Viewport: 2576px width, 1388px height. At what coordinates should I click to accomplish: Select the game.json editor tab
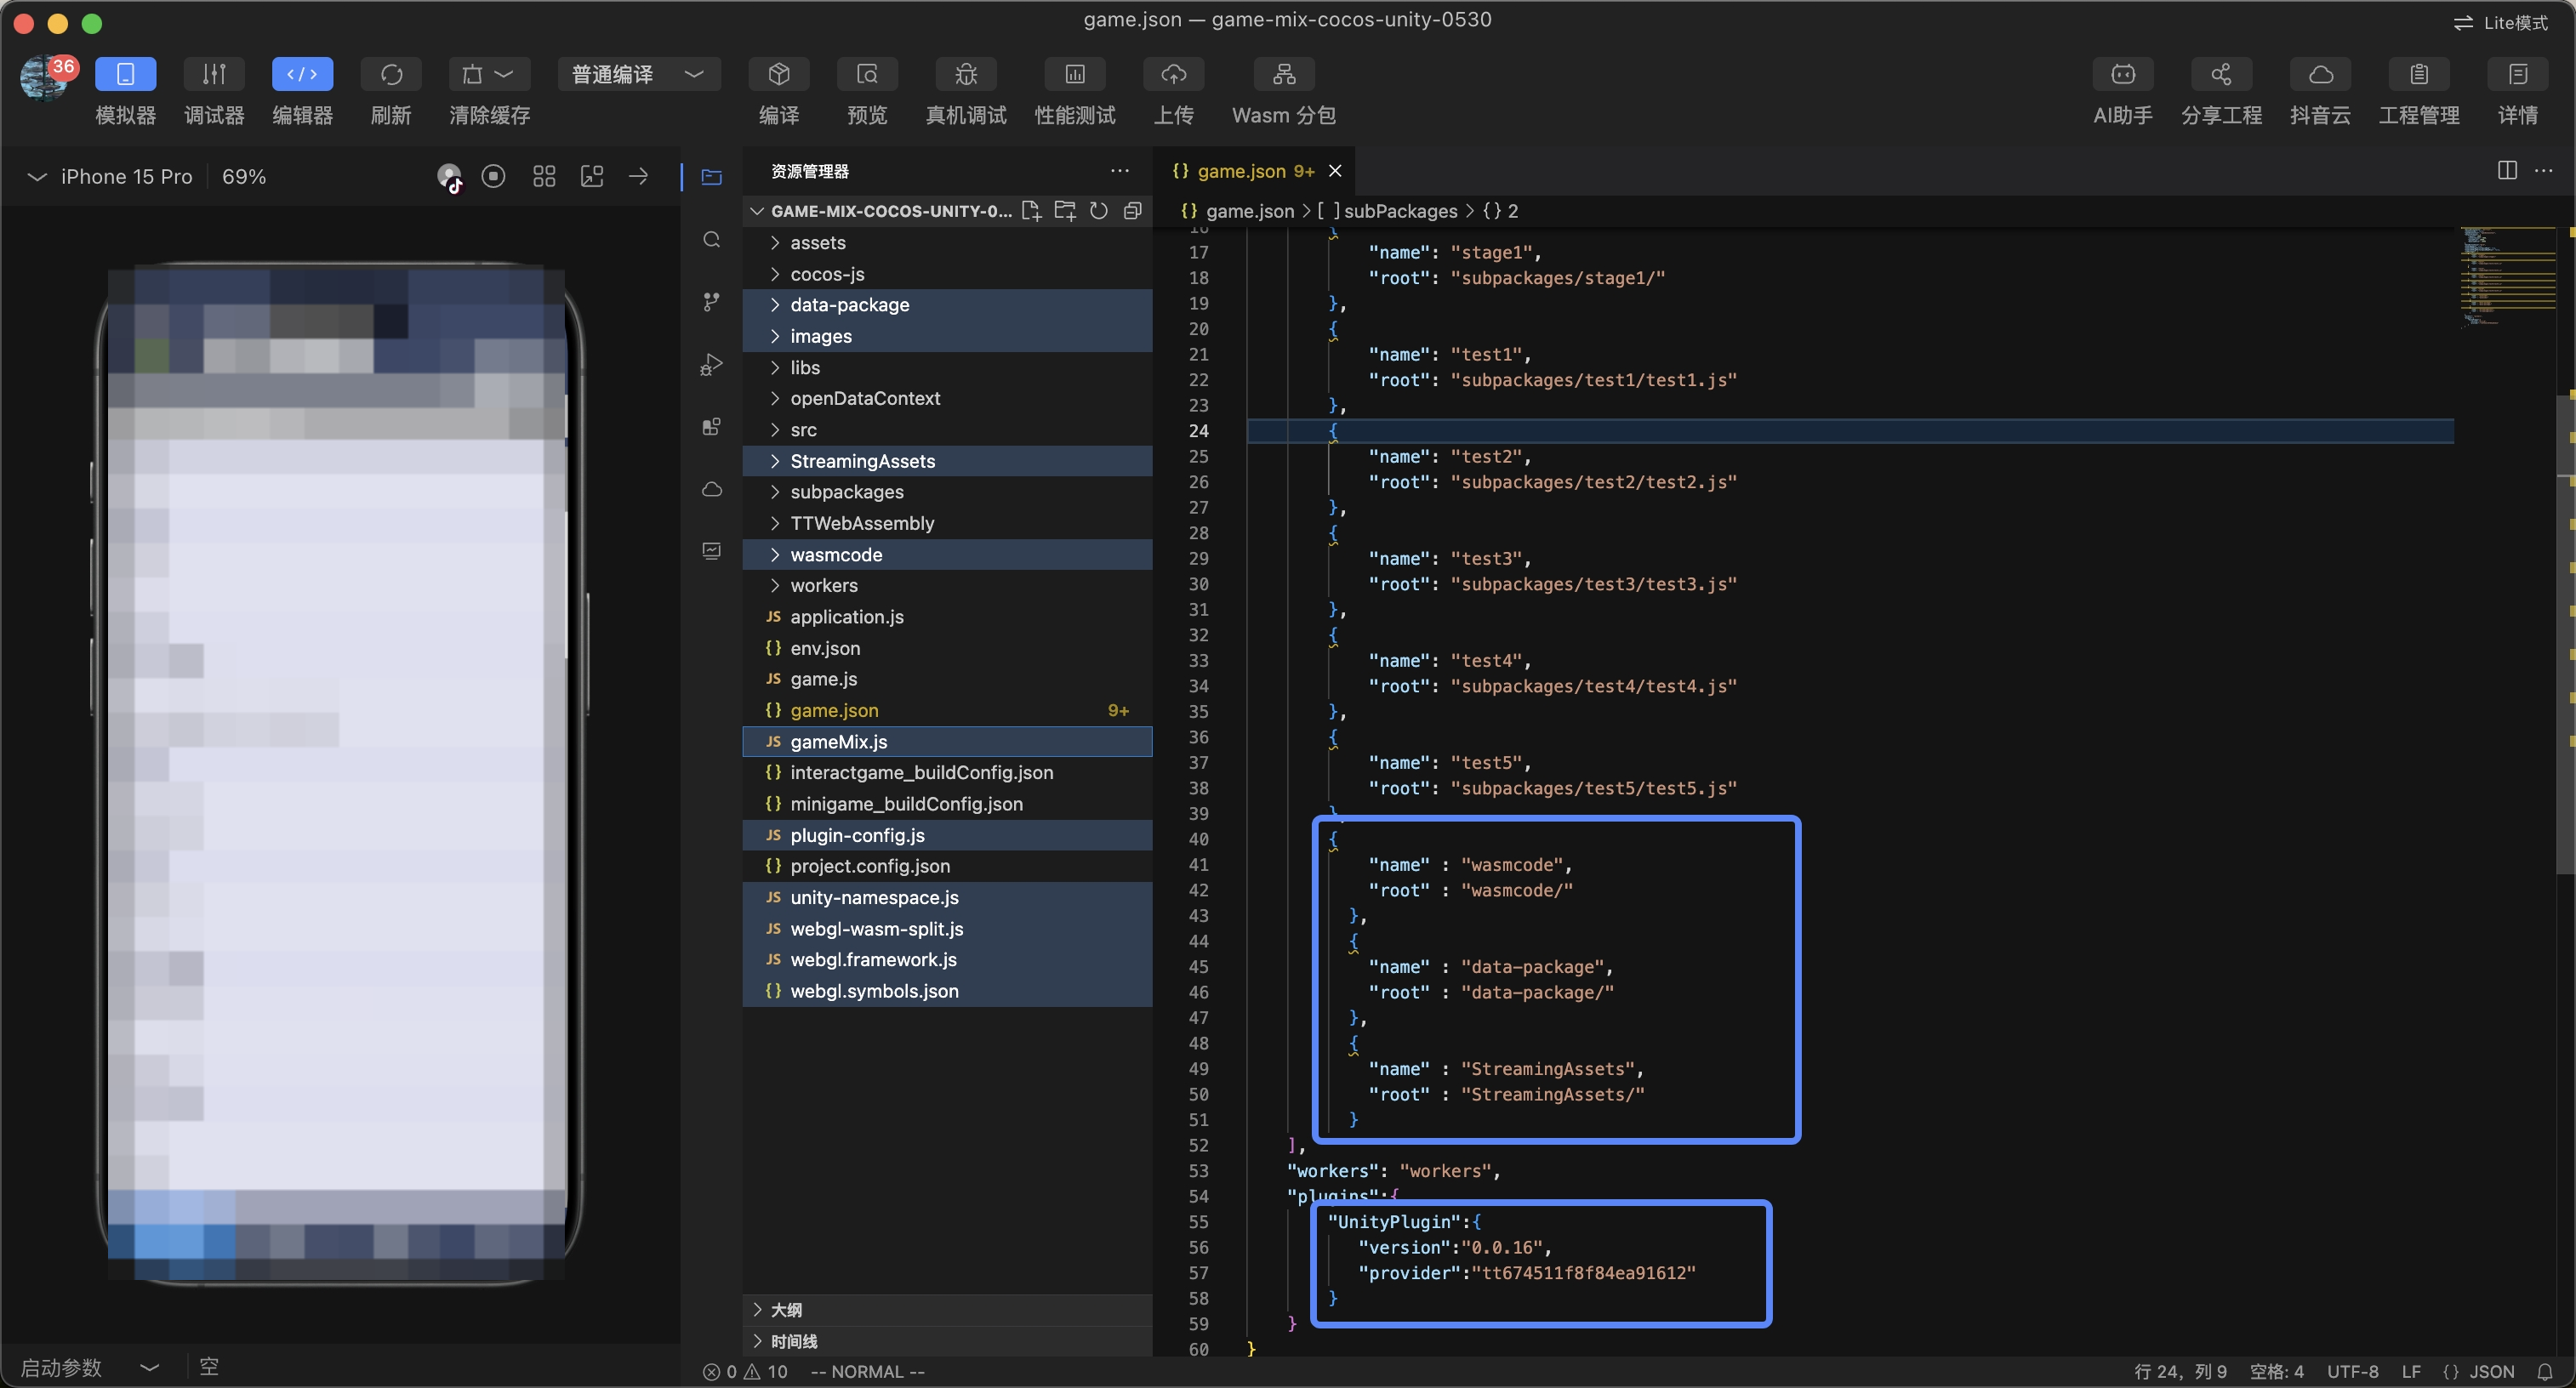(x=1243, y=171)
